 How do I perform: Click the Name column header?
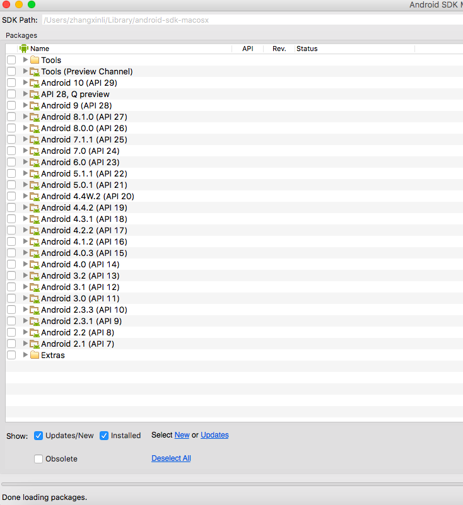(x=124, y=49)
